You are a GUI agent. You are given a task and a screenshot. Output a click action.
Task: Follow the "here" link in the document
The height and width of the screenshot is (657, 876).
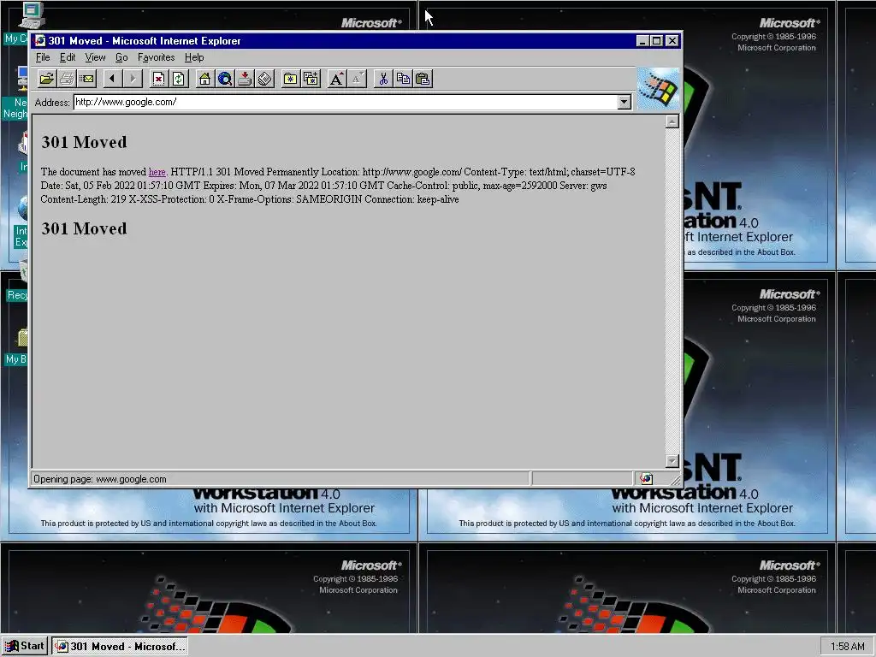point(157,172)
